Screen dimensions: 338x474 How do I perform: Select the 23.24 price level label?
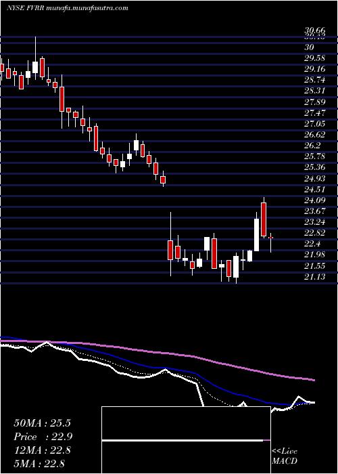[315, 222]
